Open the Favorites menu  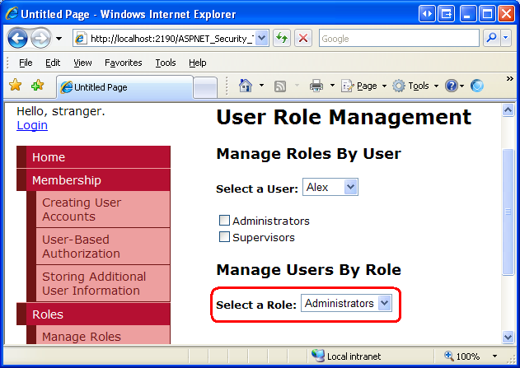(124, 63)
